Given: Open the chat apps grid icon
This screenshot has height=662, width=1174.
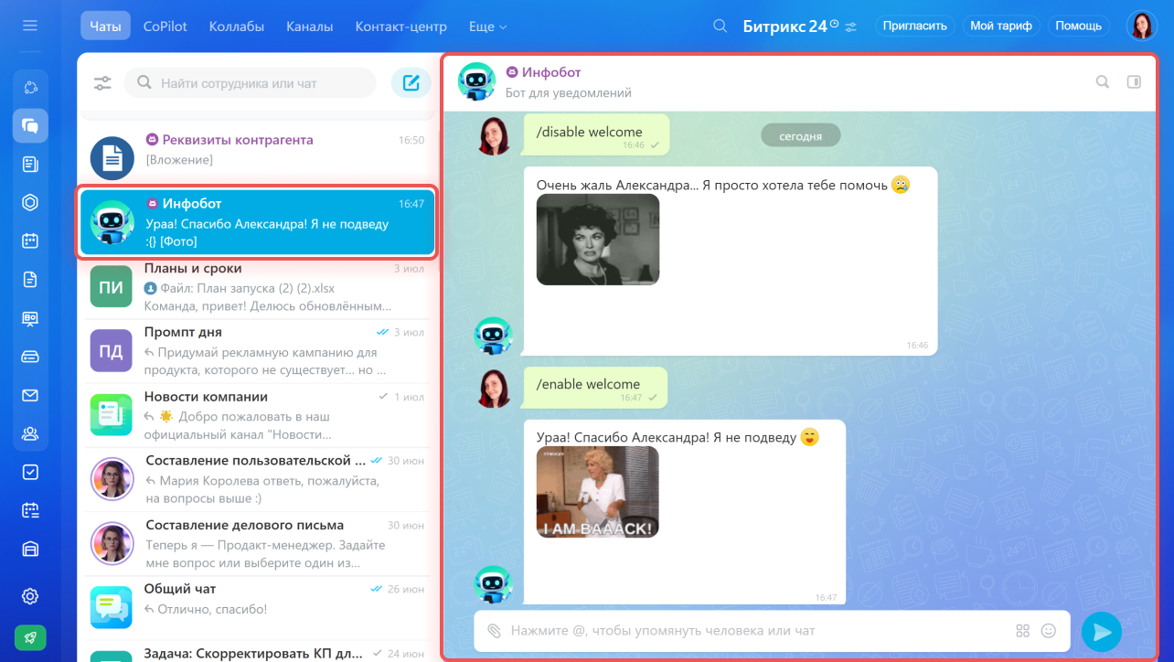Looking at the screenshot, I should 1023,631.
